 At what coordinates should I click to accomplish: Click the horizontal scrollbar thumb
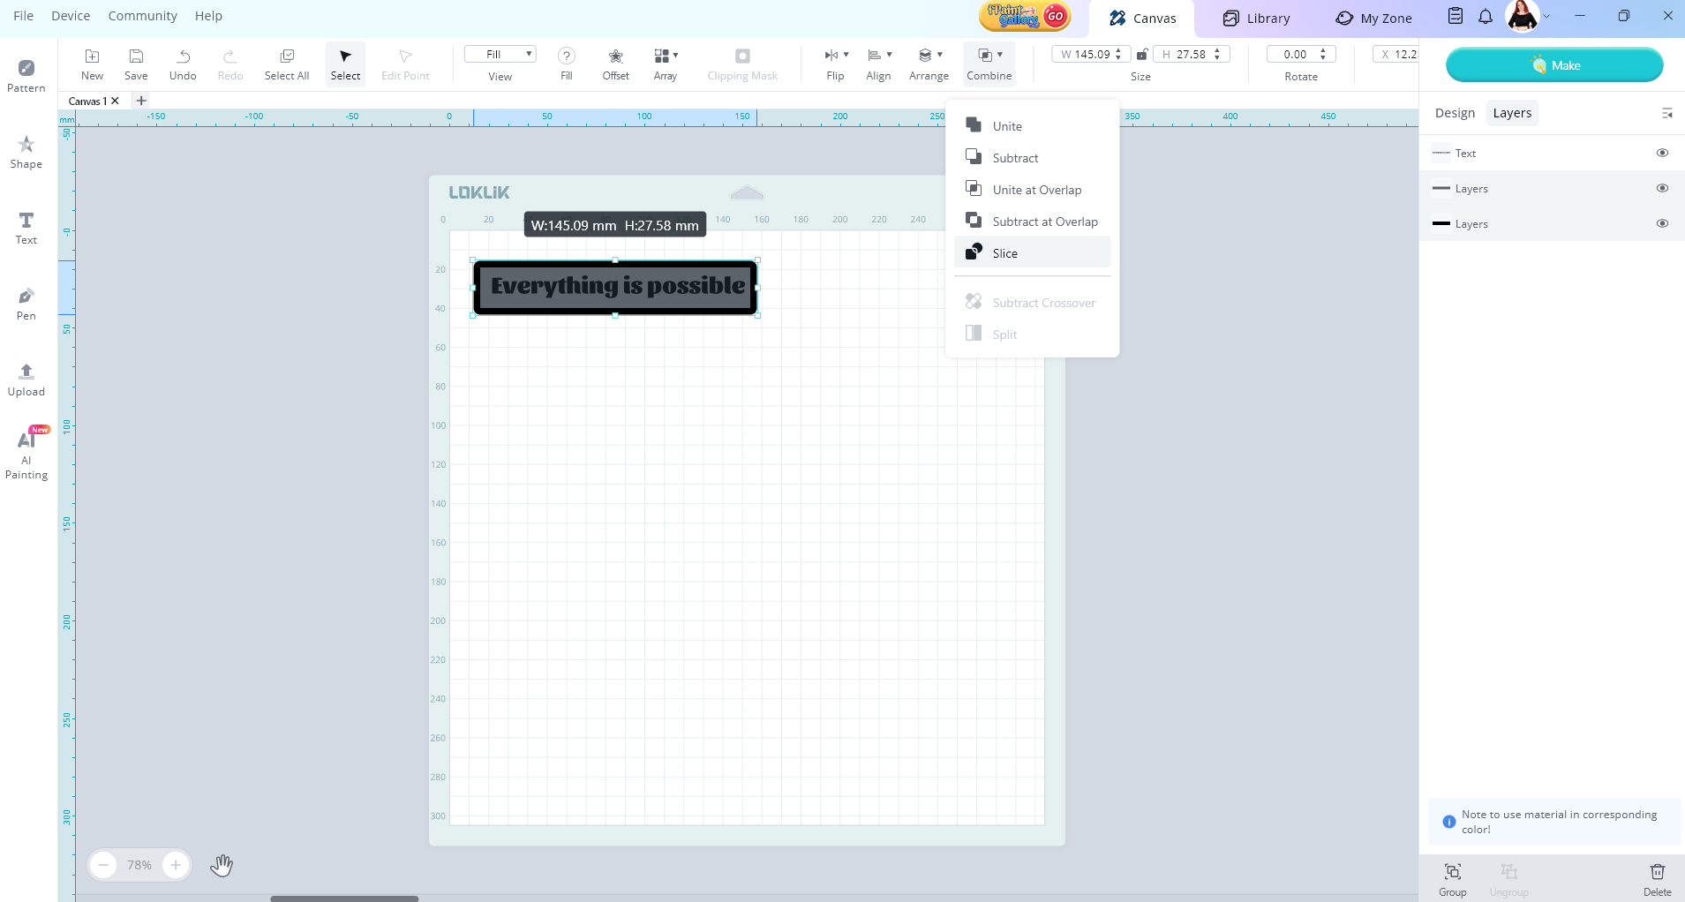pos(344,898)
